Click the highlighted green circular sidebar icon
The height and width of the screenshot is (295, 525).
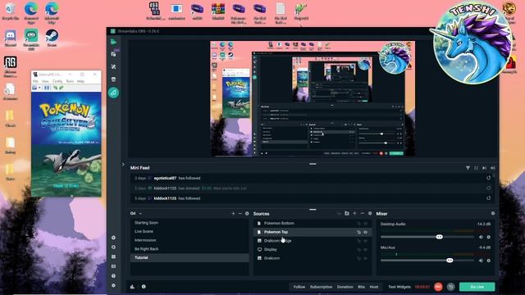click(x=113, y=93)
